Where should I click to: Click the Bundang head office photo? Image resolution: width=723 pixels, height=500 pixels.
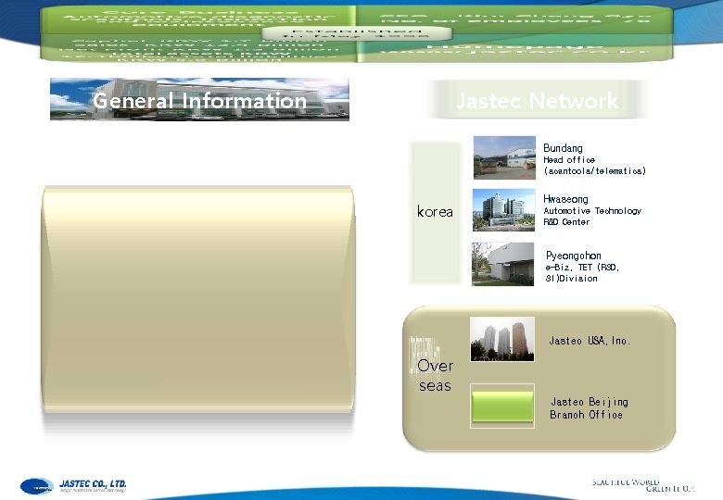tap(504, 157)
